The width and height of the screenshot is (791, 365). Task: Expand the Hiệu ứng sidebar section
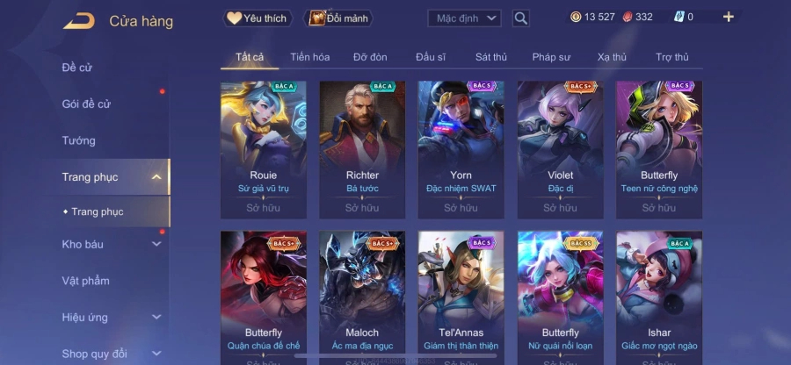pos(156,317)
